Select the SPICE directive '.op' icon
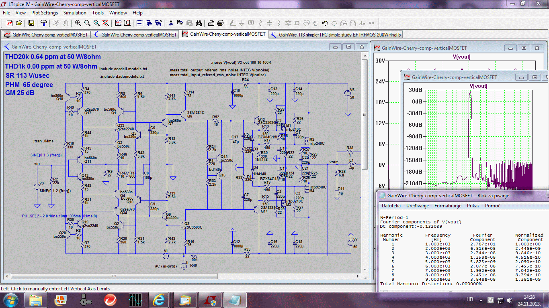This screenshot has width=549, height=308. (372, 23)
